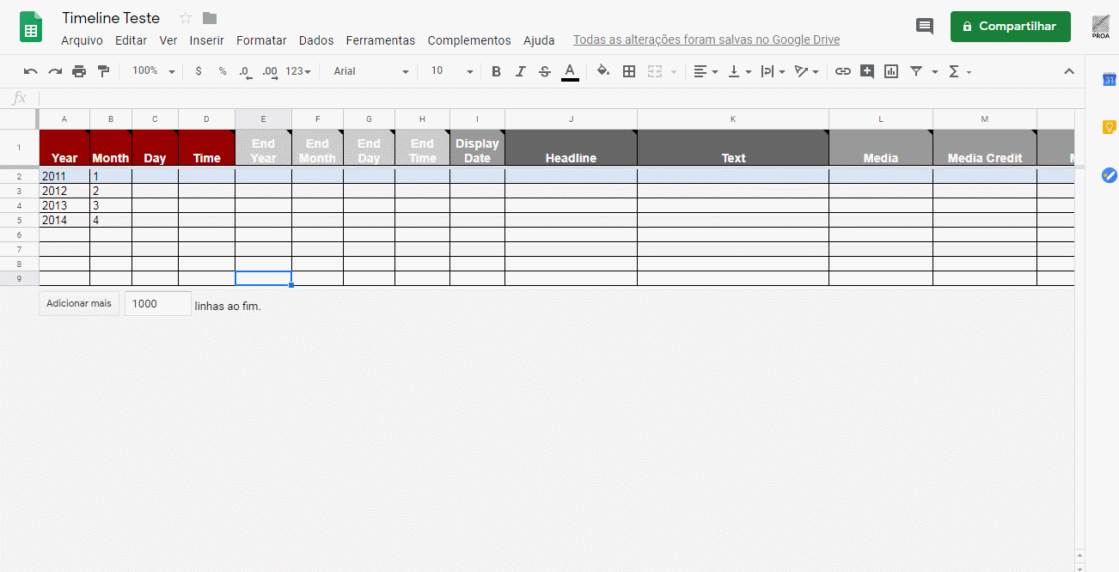Click the 1000 rows input field
Viewport: 1119px width, 572px height.
(158, 303)
